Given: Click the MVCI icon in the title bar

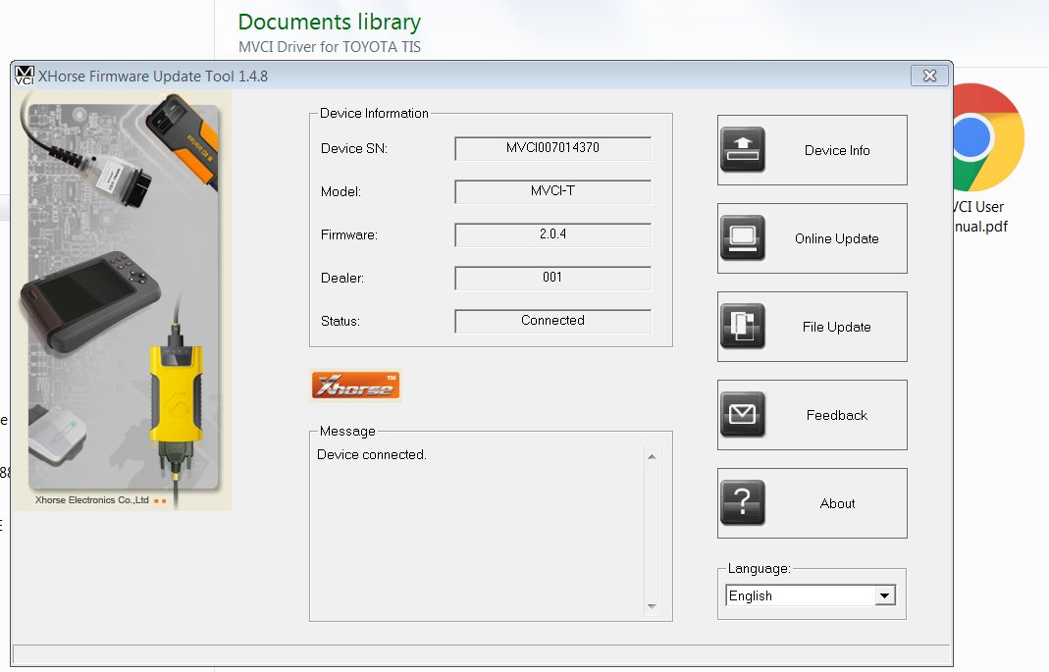Looking at the screenshot, I should point(25,76).
